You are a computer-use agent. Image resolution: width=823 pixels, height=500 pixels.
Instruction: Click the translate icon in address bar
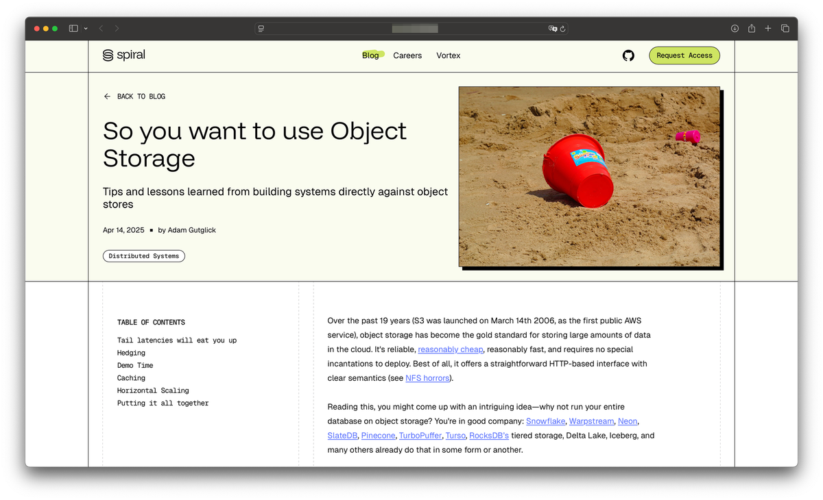click(553, 29)
